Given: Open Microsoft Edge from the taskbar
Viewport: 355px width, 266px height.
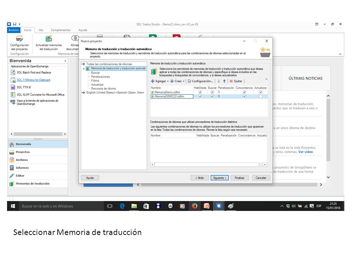Looking at the screenshot, I should tap(122, 206).
